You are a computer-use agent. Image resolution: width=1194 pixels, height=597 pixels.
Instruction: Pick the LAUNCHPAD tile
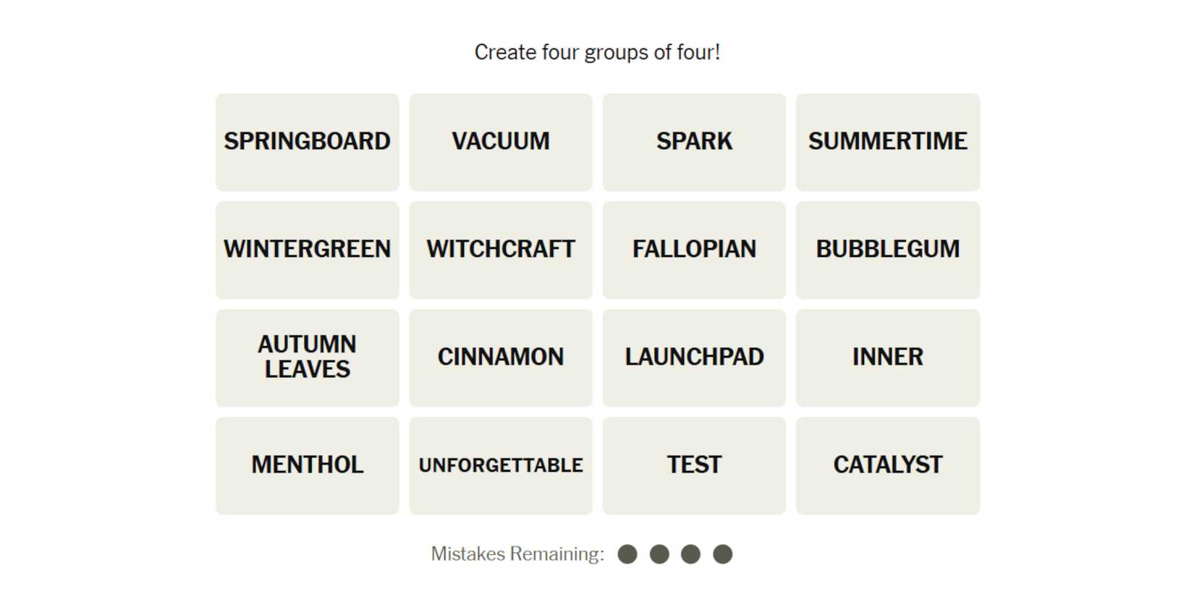pyautogui.click(x=694, y=357)
